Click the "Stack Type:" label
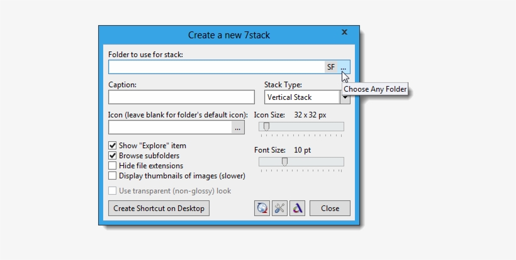Screen dimensions: 516x260 pyautogui.click(x=283, y=85)
